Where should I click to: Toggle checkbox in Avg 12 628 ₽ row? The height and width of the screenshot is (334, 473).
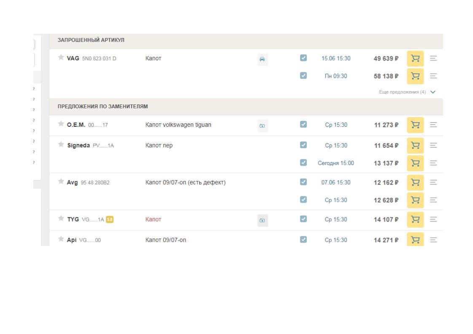point(304,200)
